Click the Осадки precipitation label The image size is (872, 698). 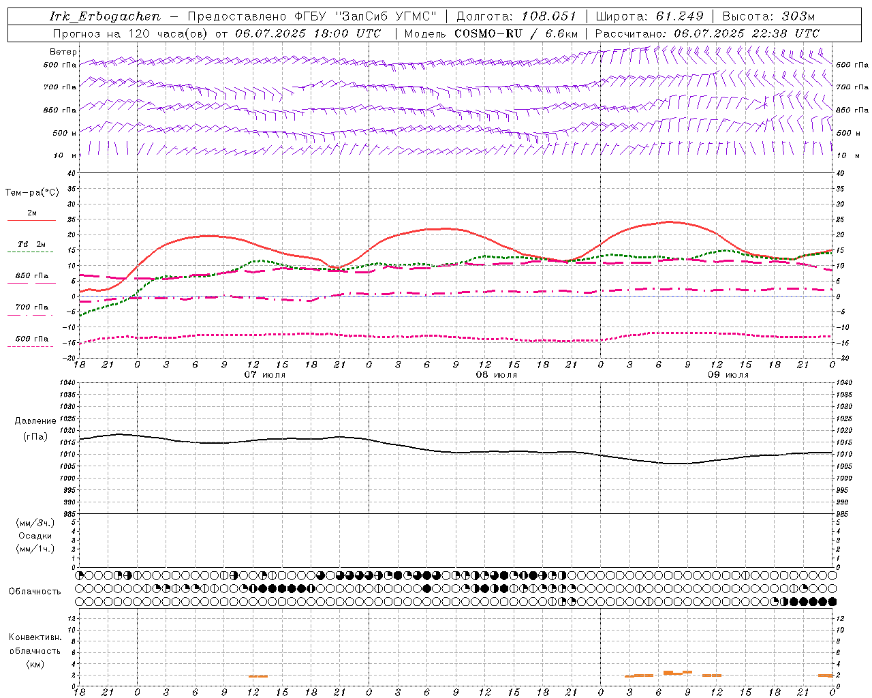35,536
